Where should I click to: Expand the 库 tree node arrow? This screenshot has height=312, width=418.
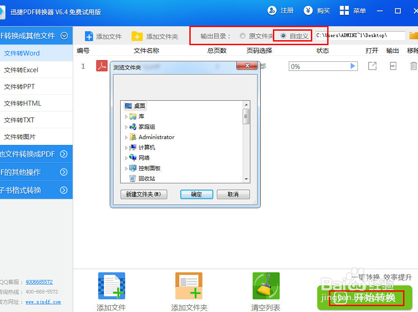pyautogui.click(x=126, y=116)
